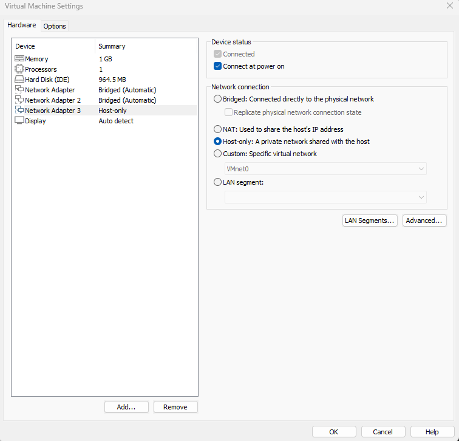The width and height of the screenshot is (459, 441).
Task: Select the '1 GB' memory summary
Action: [106, 59]
